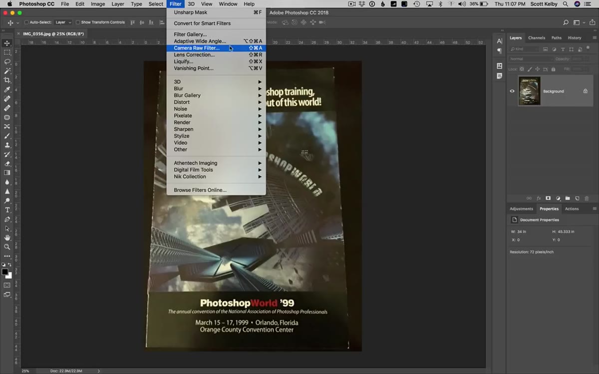Open the Layers panel options menu

pos(594,38)
